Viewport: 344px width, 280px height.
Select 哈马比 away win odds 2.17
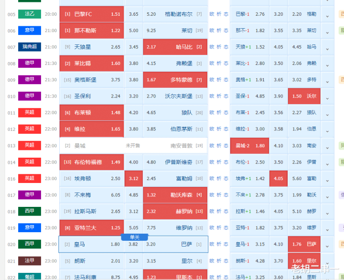pos(175,47)
